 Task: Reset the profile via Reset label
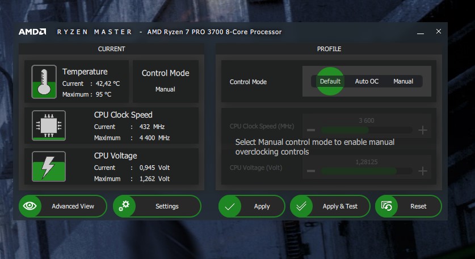[418, 206]
